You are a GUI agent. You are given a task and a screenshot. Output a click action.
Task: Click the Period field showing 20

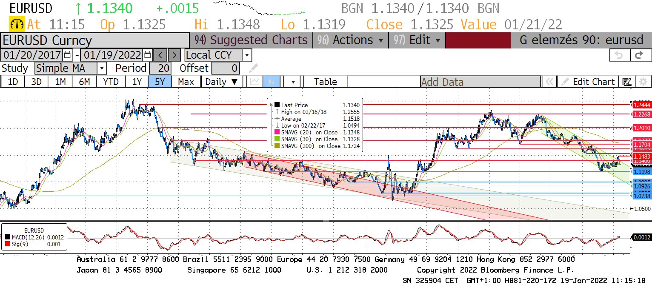tap(160, 68)
